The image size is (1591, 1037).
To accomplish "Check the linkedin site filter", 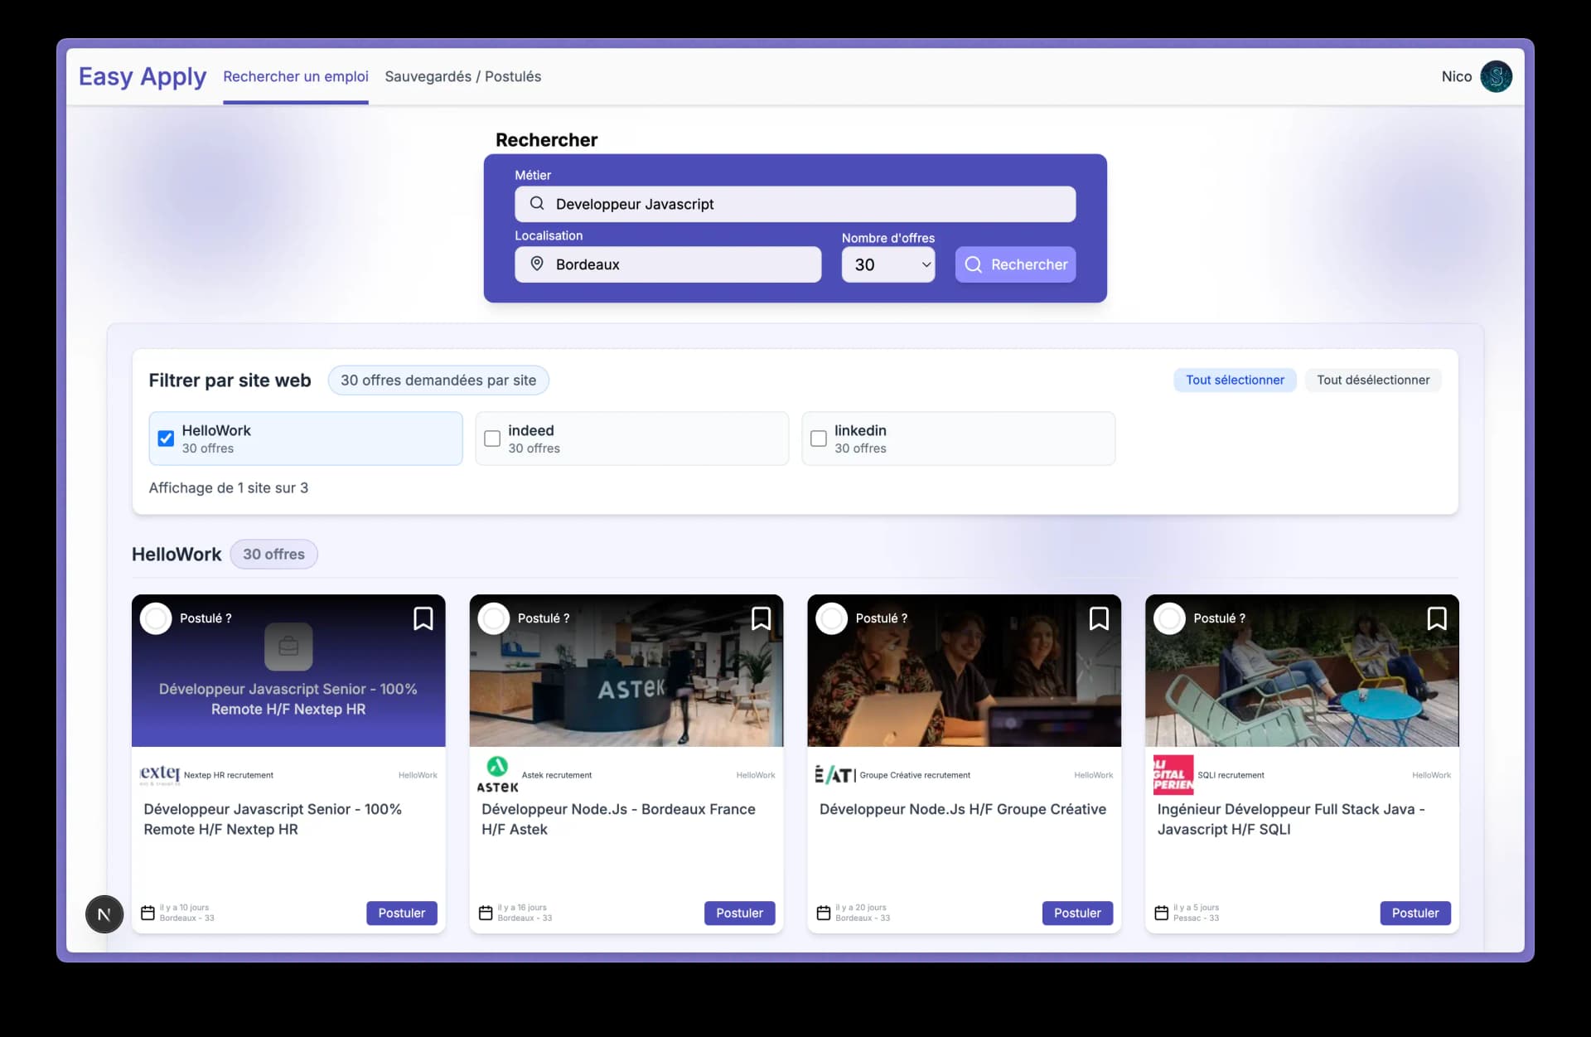I will [x=819, y=439].
